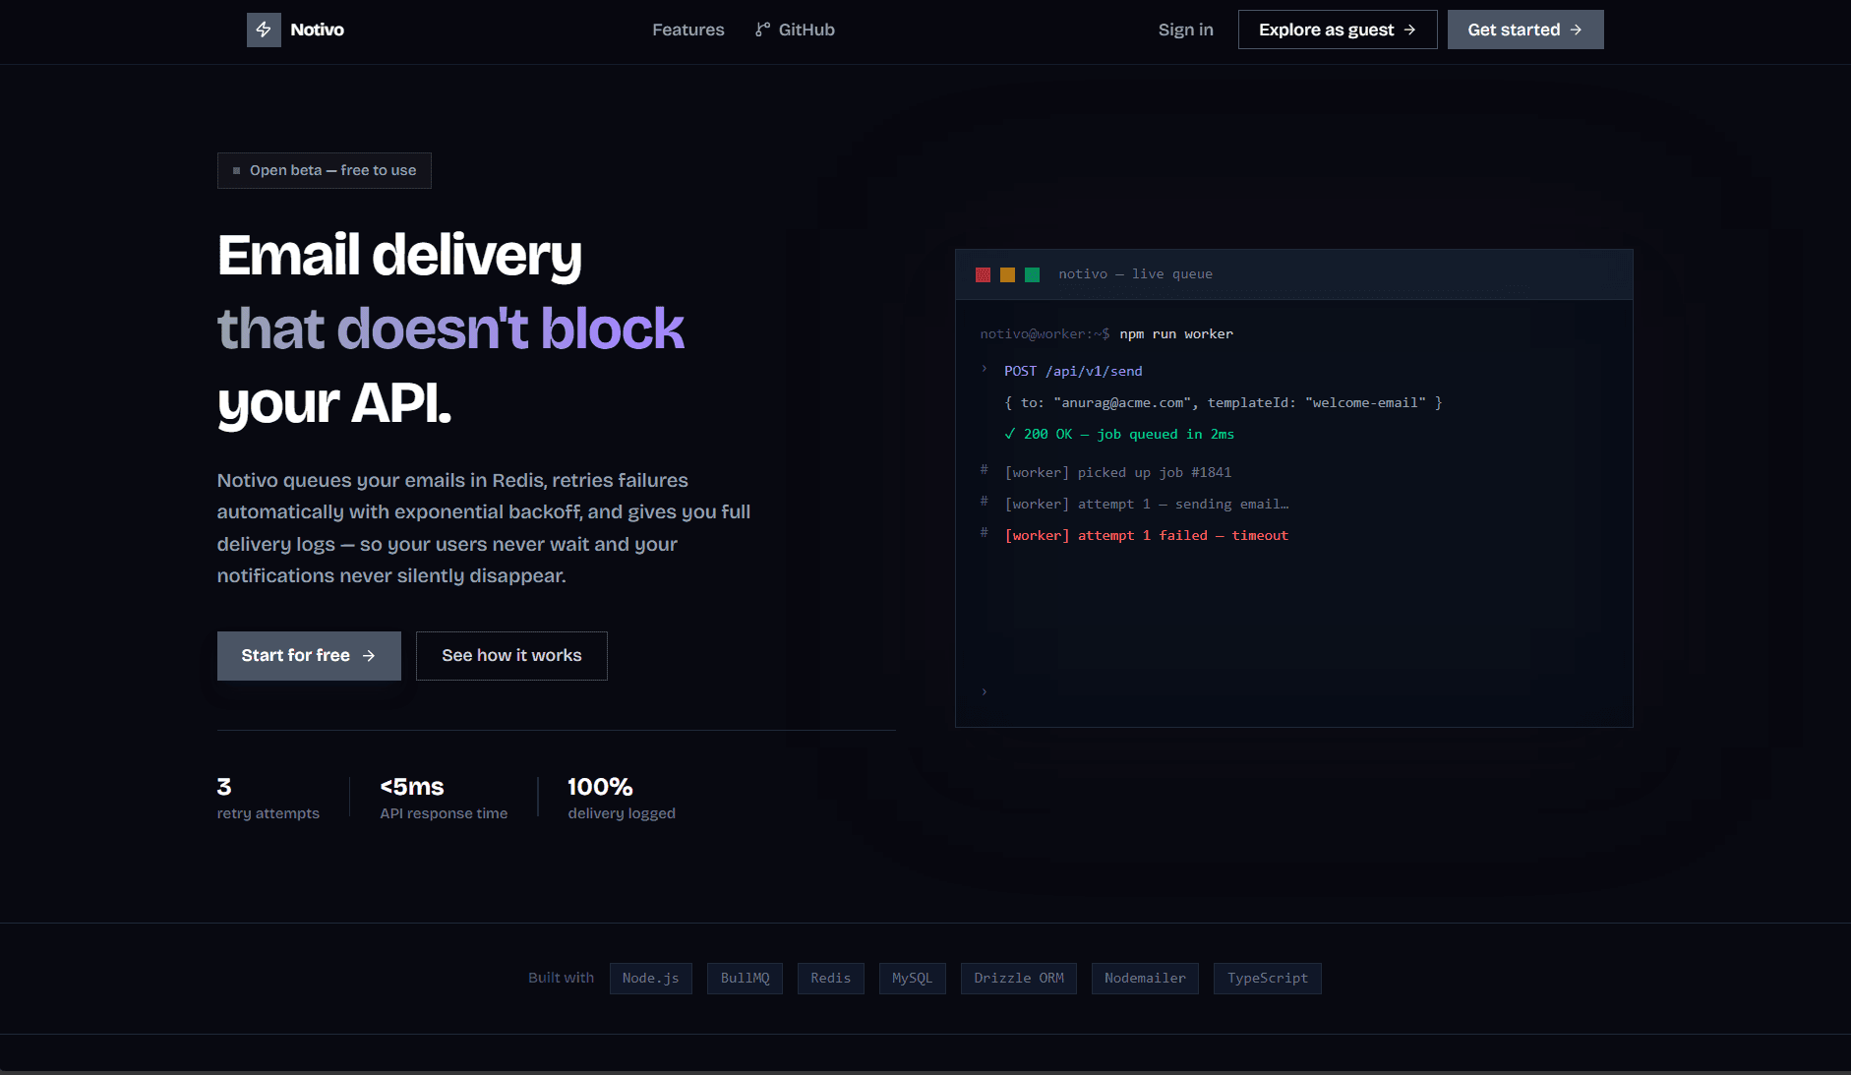Click the Start for free button
The height and width of the screenshot is (1075, 1851).
[x=309, y=656]
